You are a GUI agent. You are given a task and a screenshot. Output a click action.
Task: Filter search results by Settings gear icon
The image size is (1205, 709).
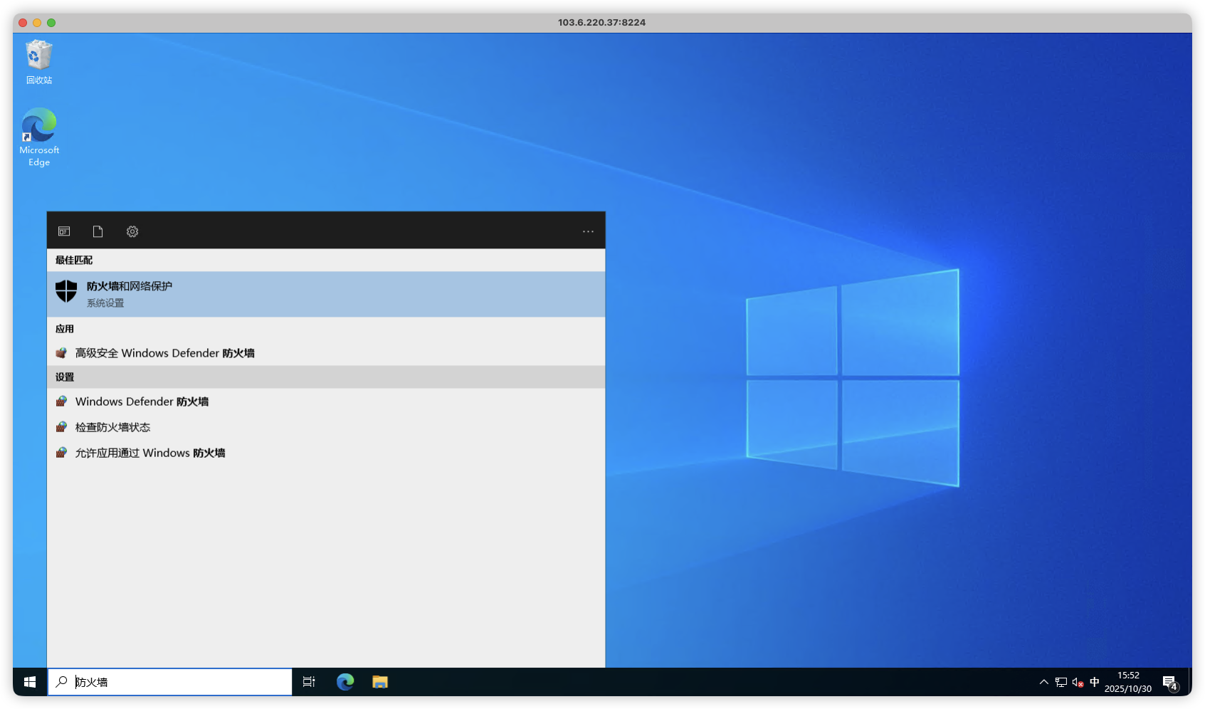point(132,231)
